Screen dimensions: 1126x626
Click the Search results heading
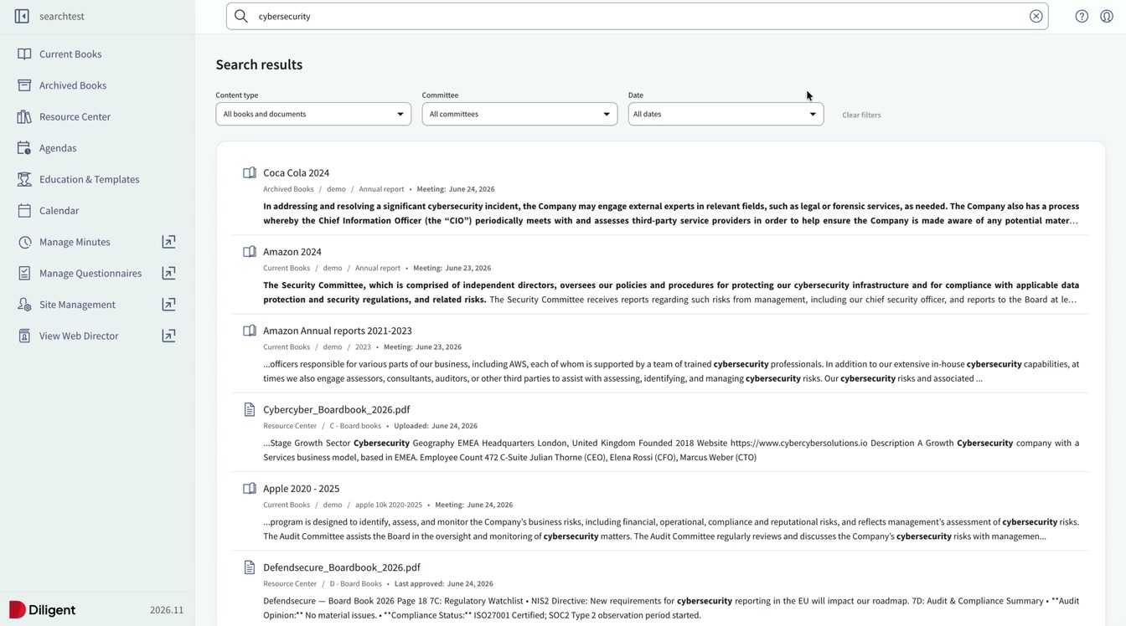pos(259,64)
